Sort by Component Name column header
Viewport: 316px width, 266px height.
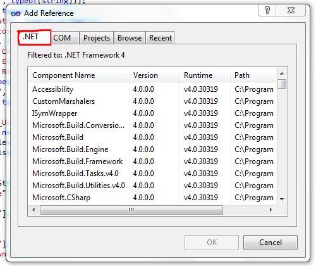tap(78, 75)
